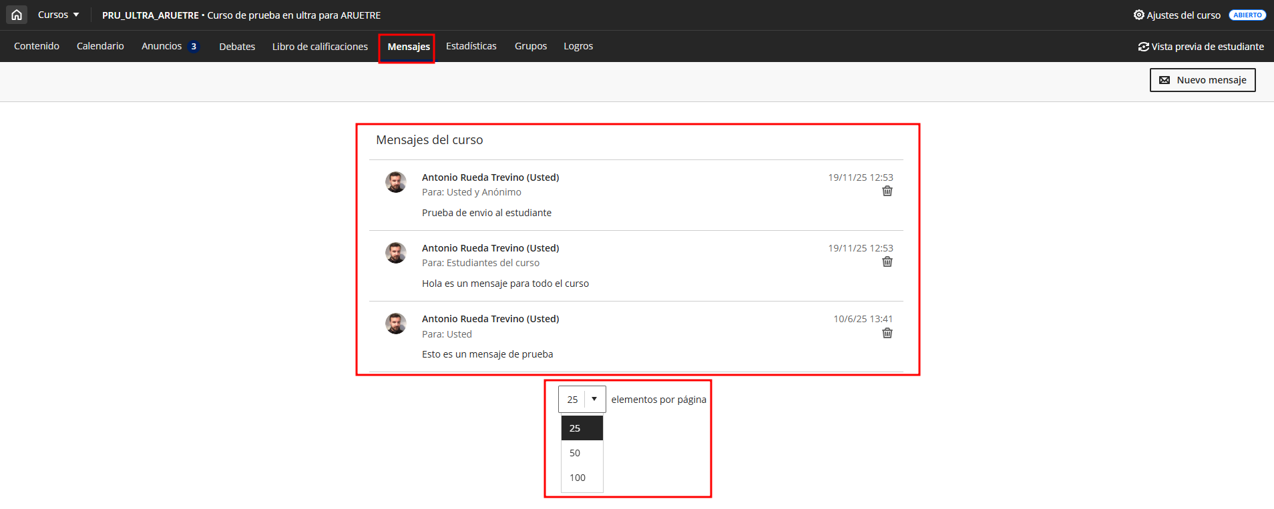The height and width of the screenshot is (509, 1274).
Task: Click avatar on the 10/6/25 message
Action: pos(396,324)
